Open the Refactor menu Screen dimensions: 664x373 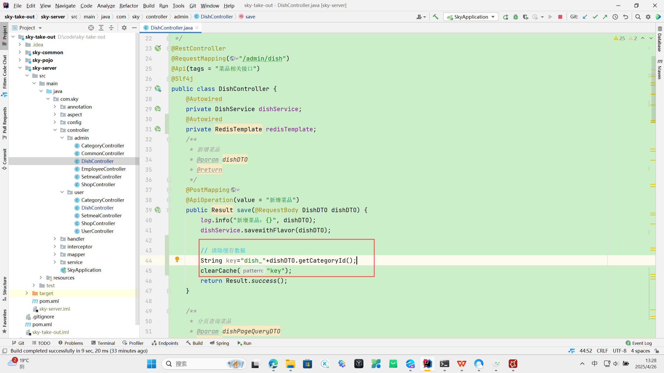(129, 5)
